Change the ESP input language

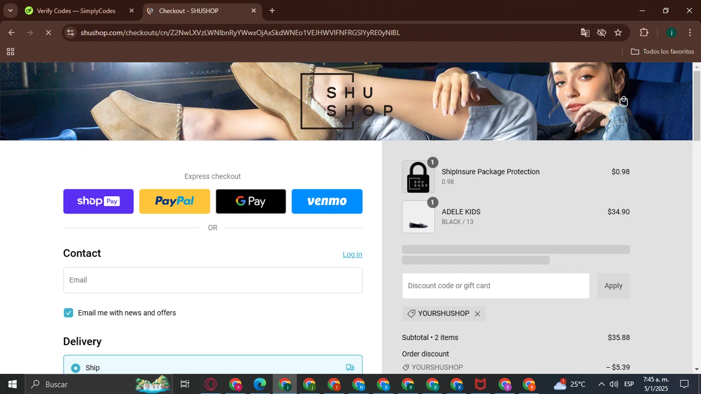(x=629, y=384)
